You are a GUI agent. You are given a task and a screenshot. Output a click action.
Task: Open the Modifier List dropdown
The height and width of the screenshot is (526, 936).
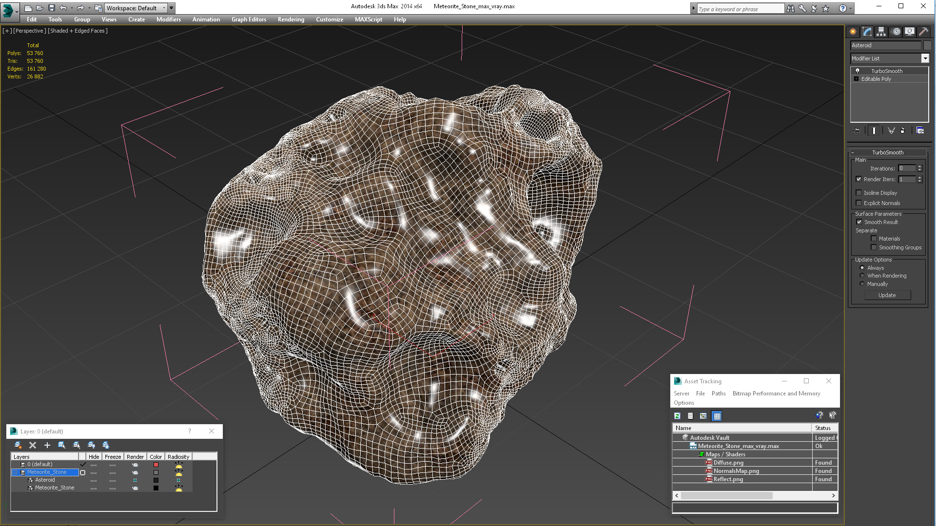[925, 58]
